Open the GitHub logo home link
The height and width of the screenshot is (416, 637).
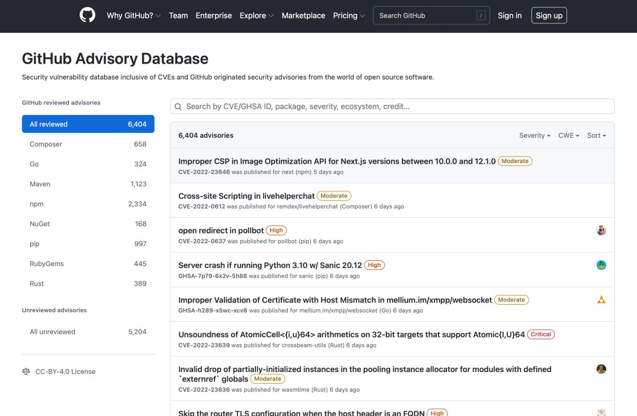88,15
